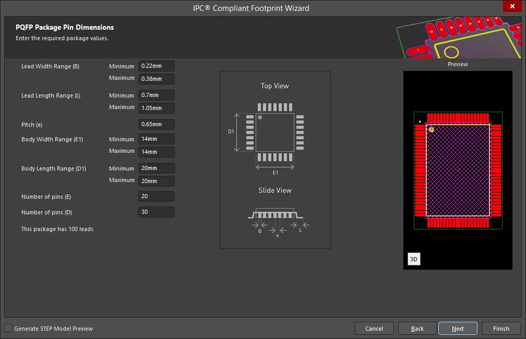Select Number of pins (E) field

[x=157, y=196]
